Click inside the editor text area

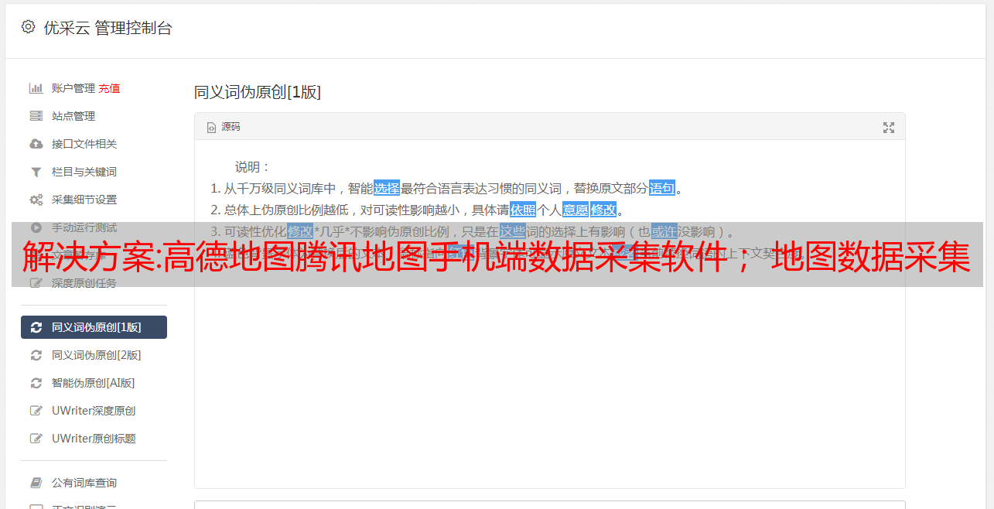(549, 371)
